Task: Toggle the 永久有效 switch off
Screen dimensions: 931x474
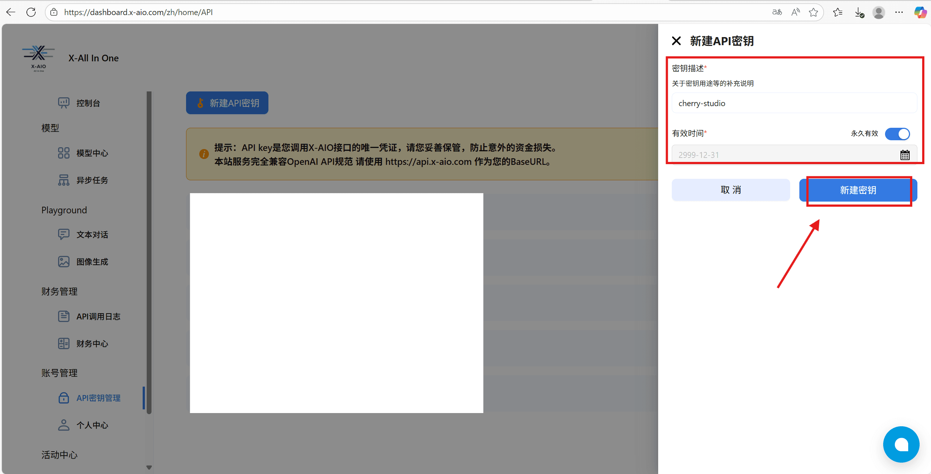Action: tap(897, 134)
